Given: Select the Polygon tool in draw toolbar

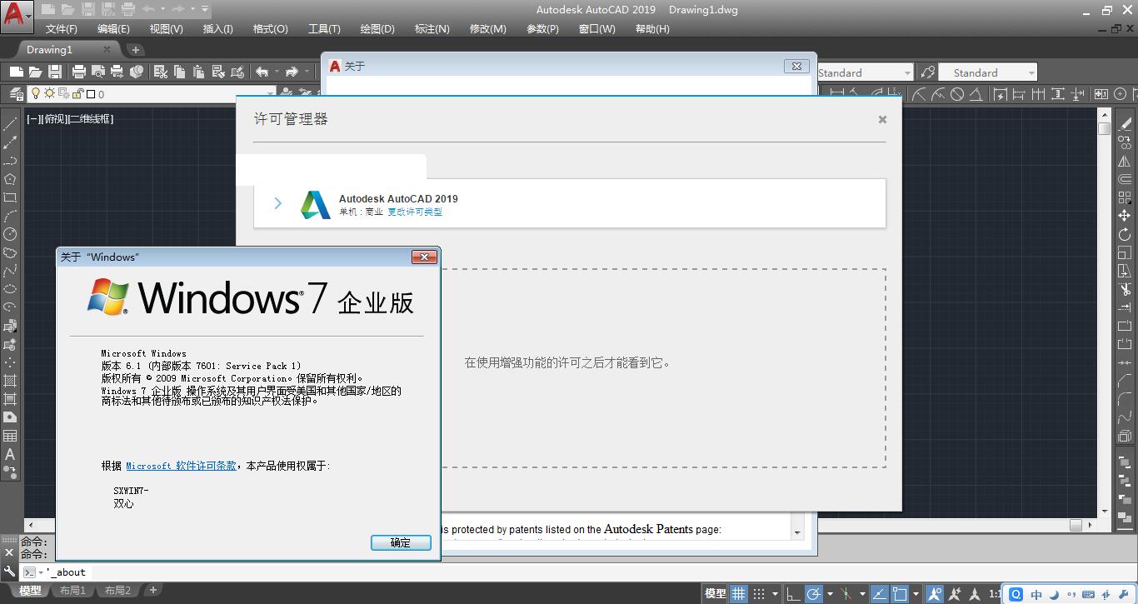Looking at the screenshot, I should click(10, 179).
